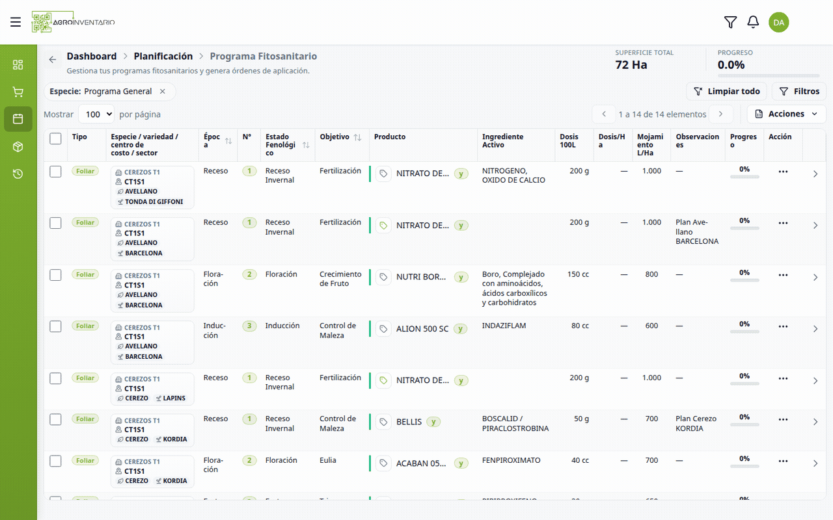Screen dimensions: 833x520
Task: Open the shopping cart sidebar icon
Action: pos(18,92)
